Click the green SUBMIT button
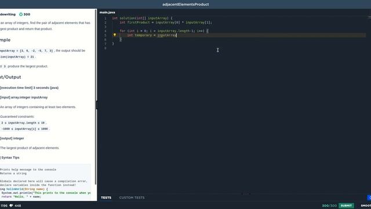371x209 pixels. [x=346, y=206]
